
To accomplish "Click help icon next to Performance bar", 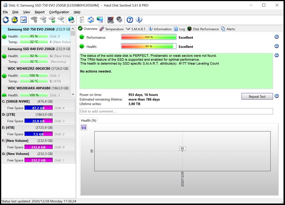I will click(277, 37).
